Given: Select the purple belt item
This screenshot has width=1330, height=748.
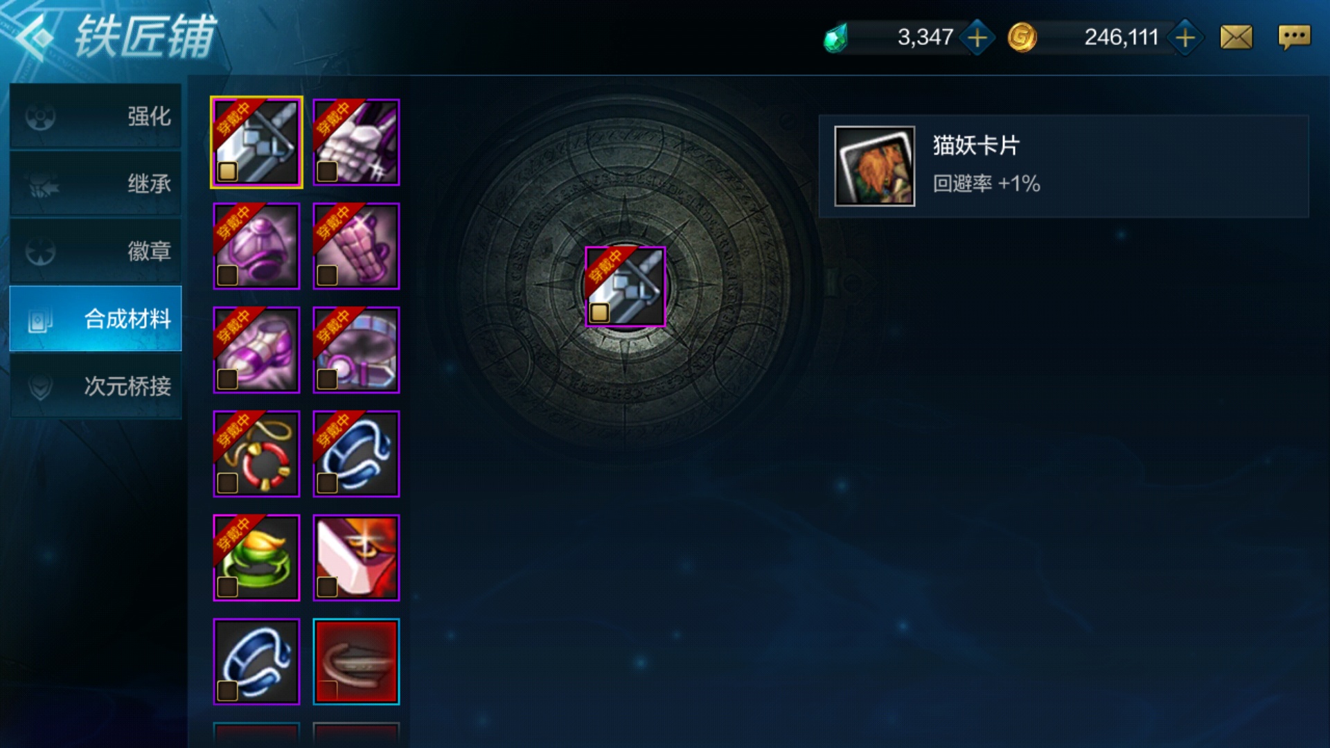Looking at the screenshot, I should [356, 350].
